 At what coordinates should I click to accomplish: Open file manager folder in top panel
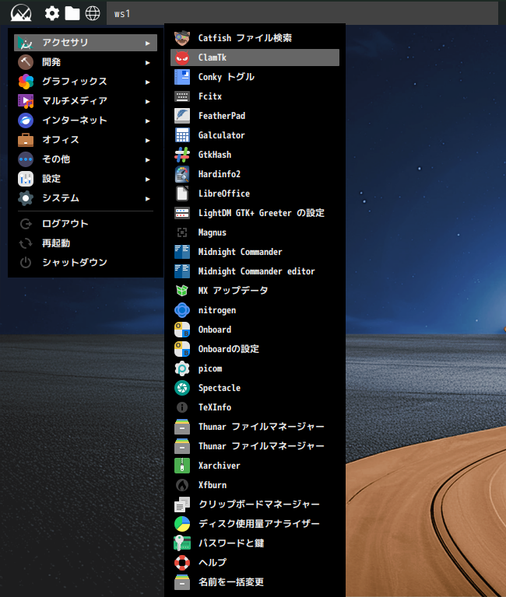[72, 13]
